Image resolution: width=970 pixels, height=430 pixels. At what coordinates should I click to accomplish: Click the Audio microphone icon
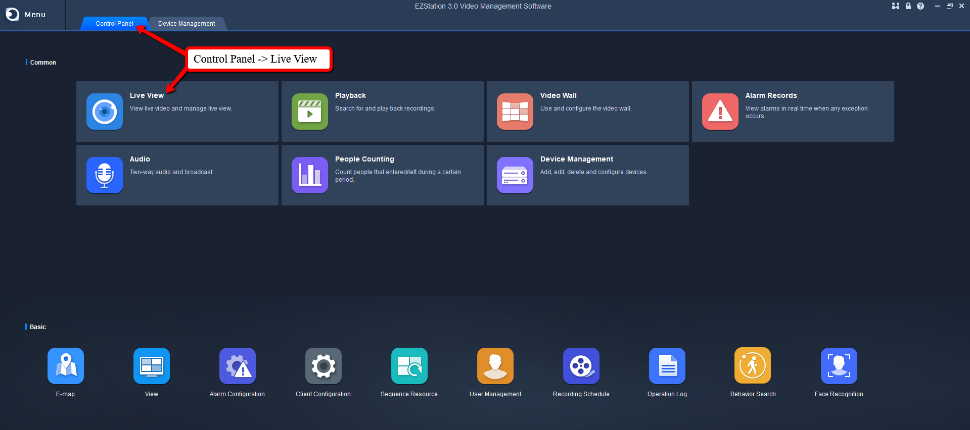pos(105,175)
